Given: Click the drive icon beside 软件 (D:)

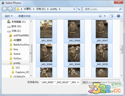Looking at the screenshot, I should tap(9, 27).
